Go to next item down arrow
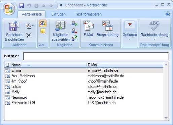This screenshot has height=125, width=173. click(x=51, y=6)
